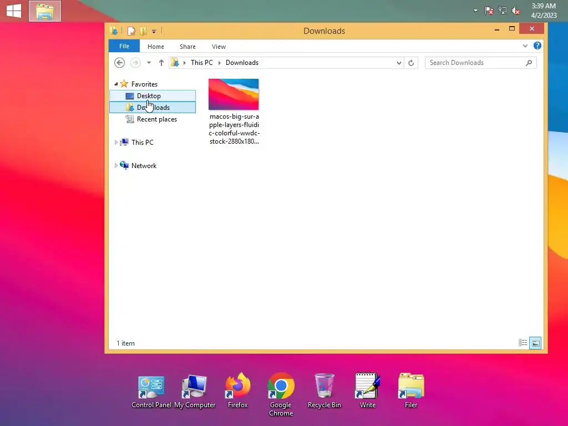The height and width of the screenshot is (426, 568).
Task: Open the Control Panel desktop shortcut
Action: [151, 392]
